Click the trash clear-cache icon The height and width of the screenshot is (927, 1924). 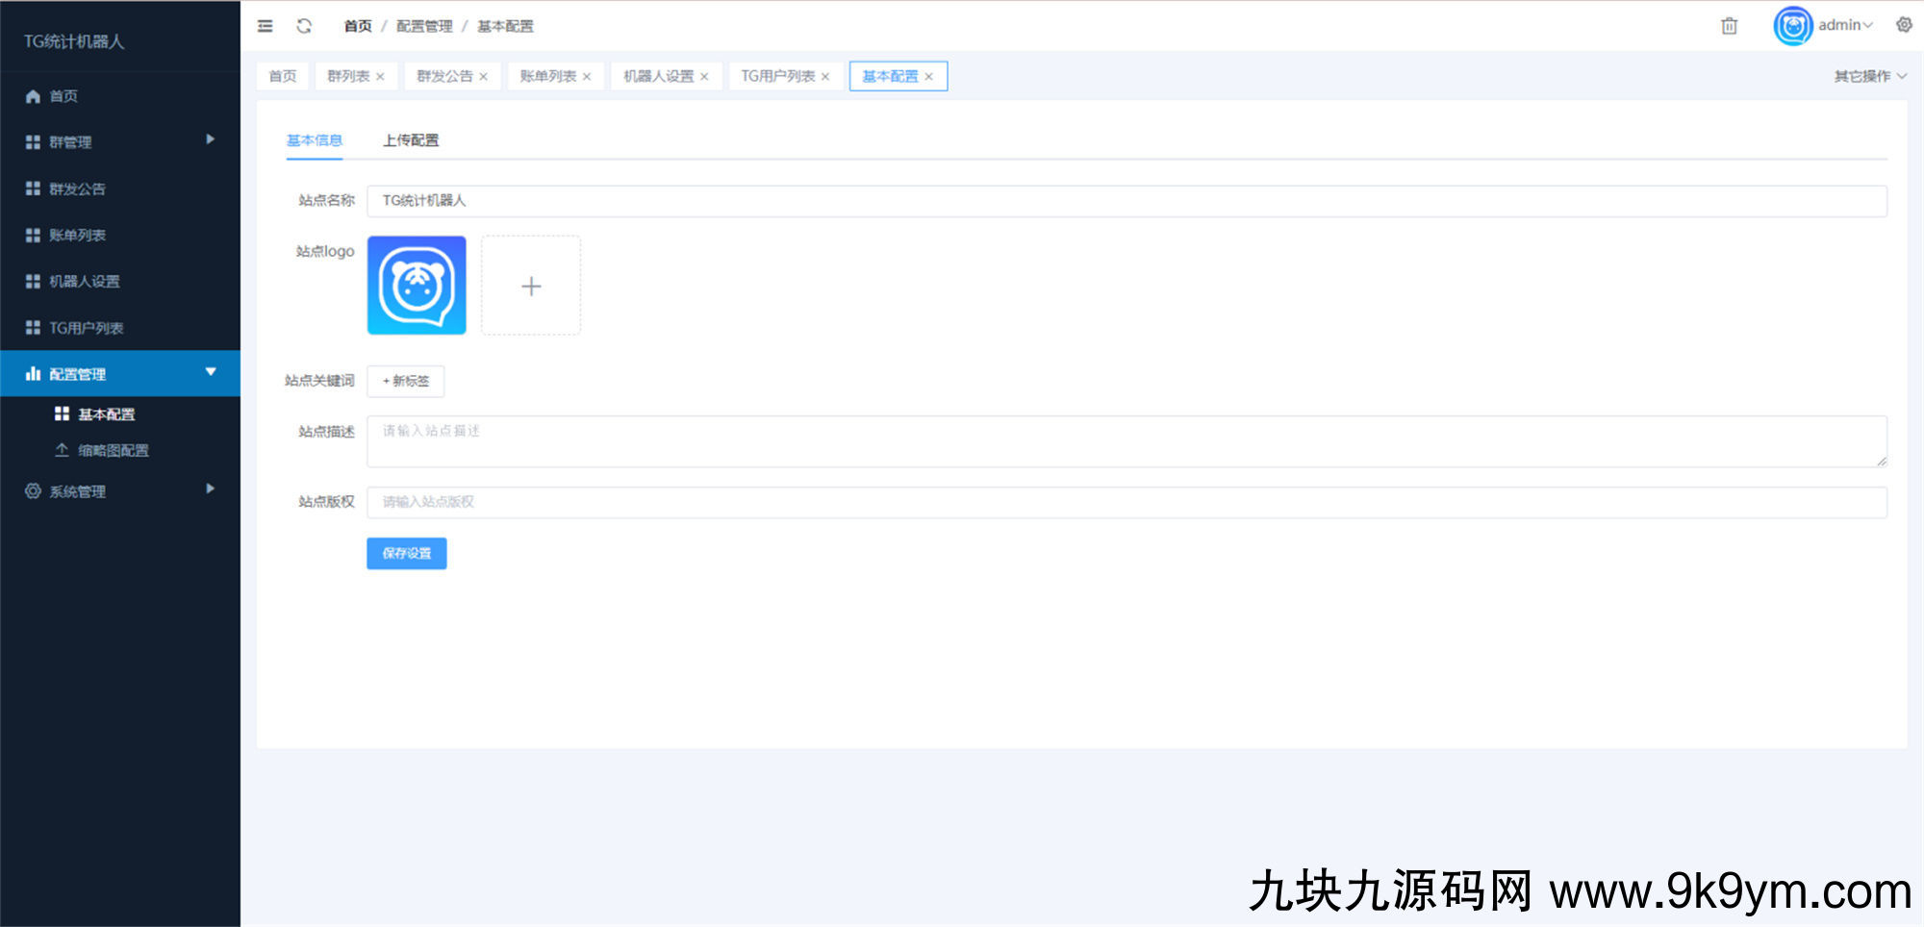pos(1729,26)
